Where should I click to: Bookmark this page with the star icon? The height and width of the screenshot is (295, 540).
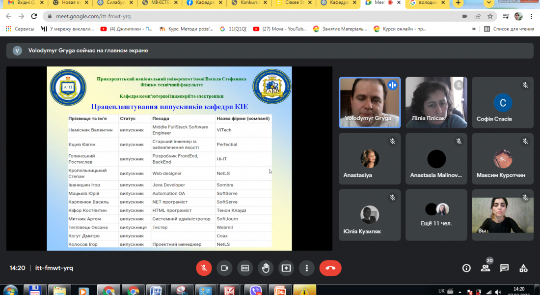(490, 16)
